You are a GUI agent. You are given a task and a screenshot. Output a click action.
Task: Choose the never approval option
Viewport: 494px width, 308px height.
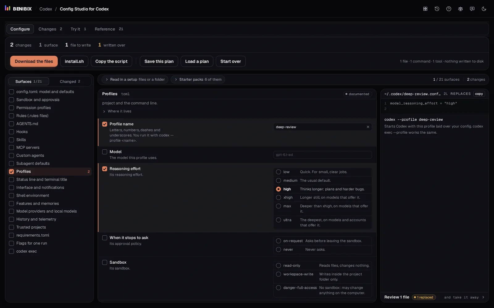[322, 249]
